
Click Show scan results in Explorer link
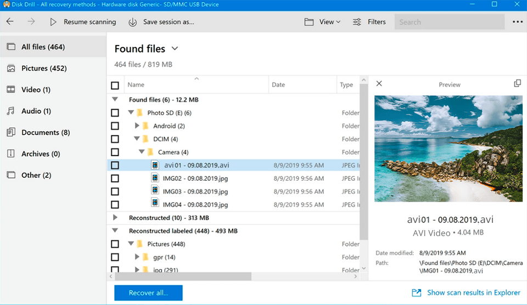[474, 292]
